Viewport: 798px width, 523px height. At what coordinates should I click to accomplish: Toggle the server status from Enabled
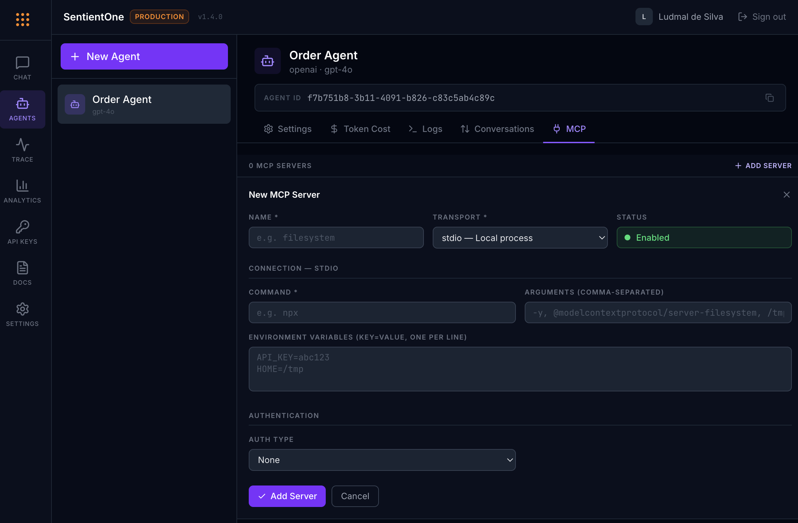click(704, 238)
